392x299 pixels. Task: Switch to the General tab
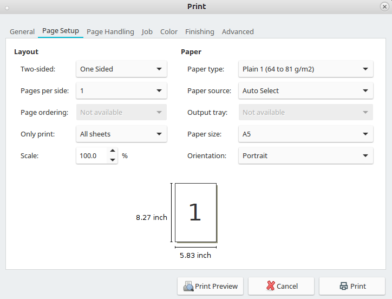[22, 31]
